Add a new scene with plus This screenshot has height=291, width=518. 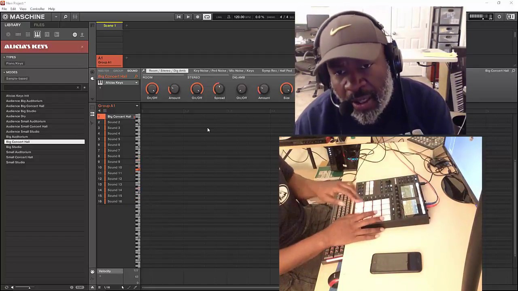coord(126,25)
